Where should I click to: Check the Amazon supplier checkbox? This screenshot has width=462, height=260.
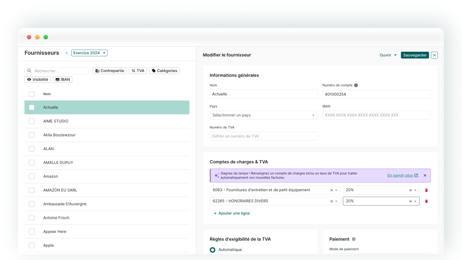tap(32, 177)
